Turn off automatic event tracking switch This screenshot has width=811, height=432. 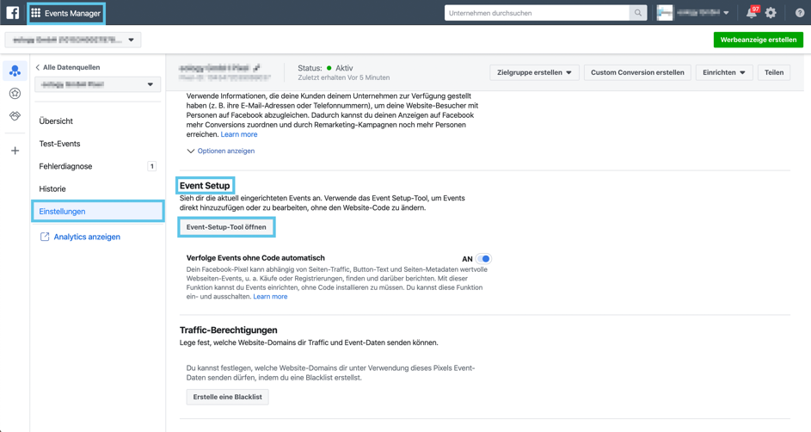(483, 259)
